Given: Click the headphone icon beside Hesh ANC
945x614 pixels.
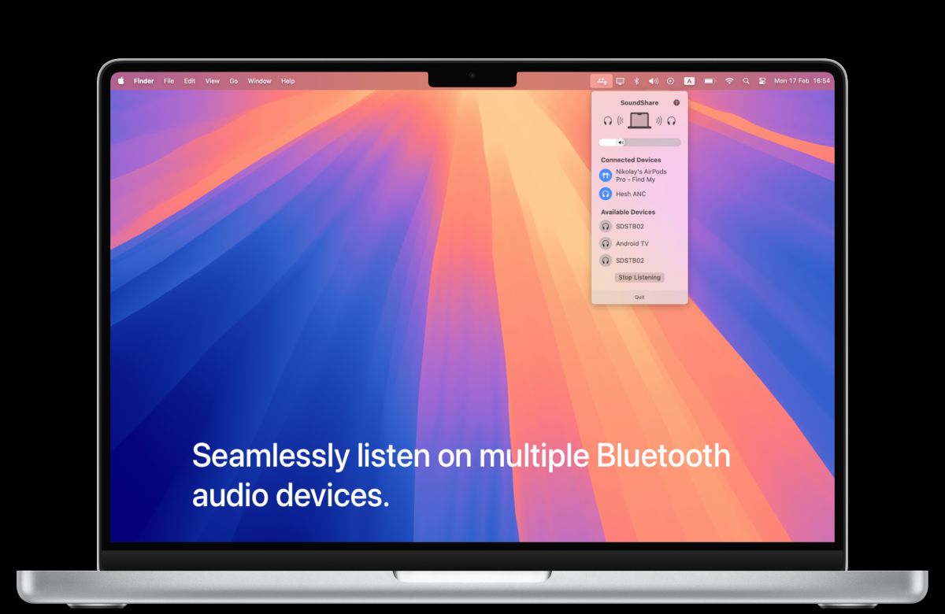Looking at the screenshot, I should 606,193.
